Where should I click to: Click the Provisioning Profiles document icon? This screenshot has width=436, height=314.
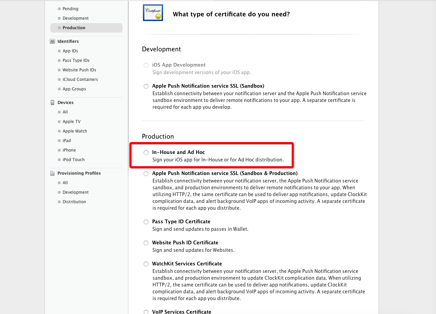52,173
